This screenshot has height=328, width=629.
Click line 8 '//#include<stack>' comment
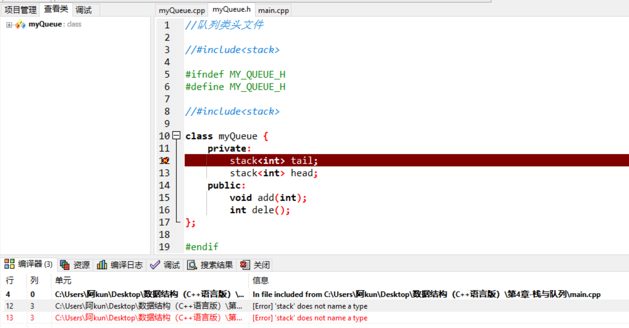click(x=232, y=111)
